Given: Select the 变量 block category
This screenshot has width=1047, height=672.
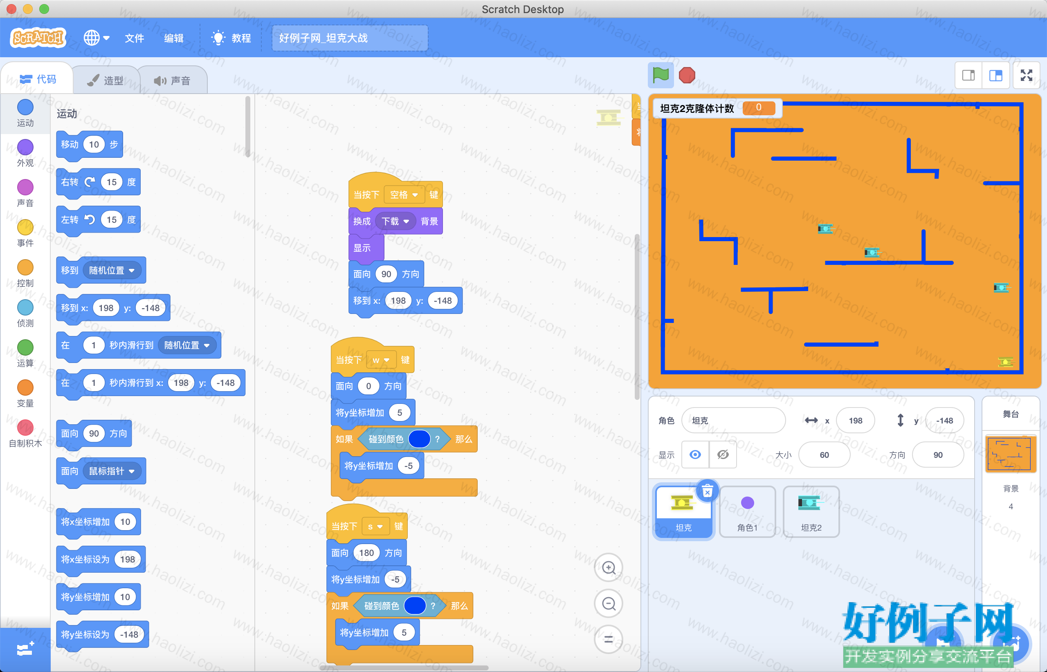Looking at the screenshot, I should tap(25, 394).
